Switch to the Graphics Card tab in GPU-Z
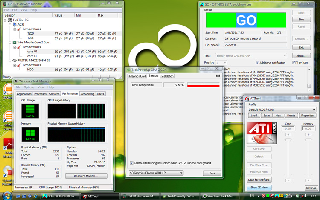Screen dimensions: 320x200 (x=137, y=76)
